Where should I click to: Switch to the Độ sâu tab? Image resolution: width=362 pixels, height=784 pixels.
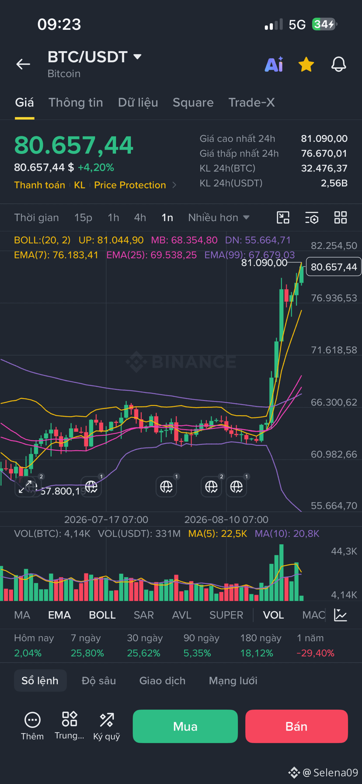[x=99, y=680]
